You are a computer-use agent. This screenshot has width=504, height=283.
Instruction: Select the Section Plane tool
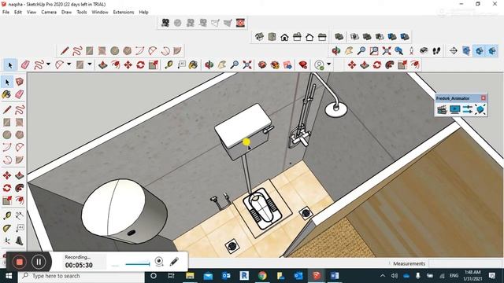(454, 50)
